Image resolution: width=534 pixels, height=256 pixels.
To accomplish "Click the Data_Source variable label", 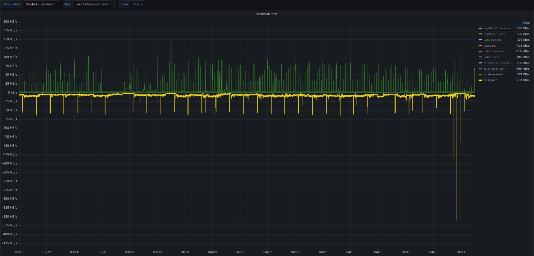I will [11, 4].
